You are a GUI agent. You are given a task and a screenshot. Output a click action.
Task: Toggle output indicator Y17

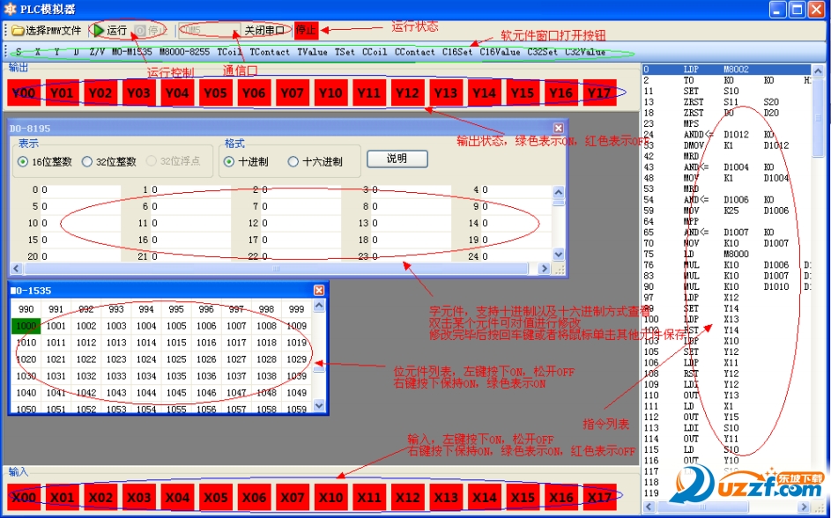(599, 92)
